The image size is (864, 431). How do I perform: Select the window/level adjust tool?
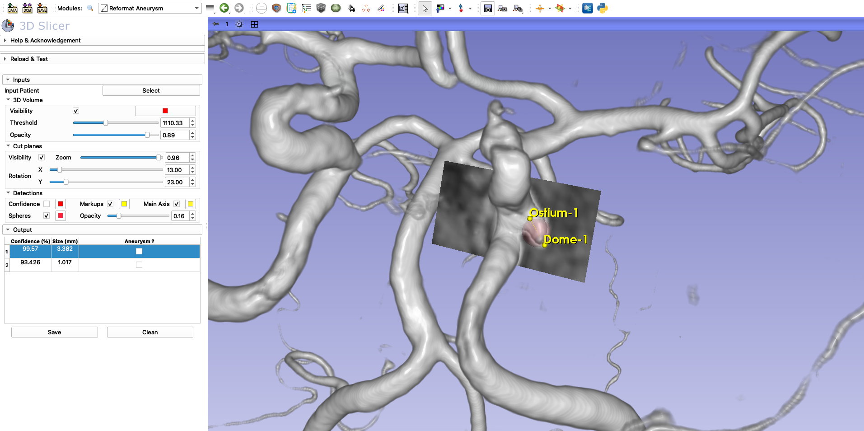[440, 8]
